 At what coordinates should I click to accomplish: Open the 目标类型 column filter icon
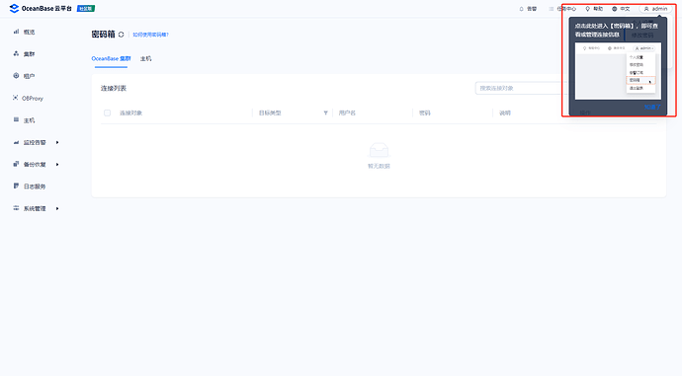tap(325, 113)
